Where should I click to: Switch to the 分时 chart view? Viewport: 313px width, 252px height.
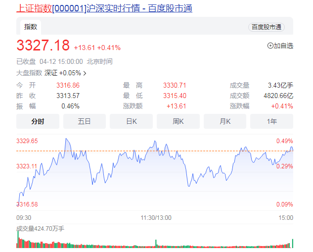(x=38, y=121)
